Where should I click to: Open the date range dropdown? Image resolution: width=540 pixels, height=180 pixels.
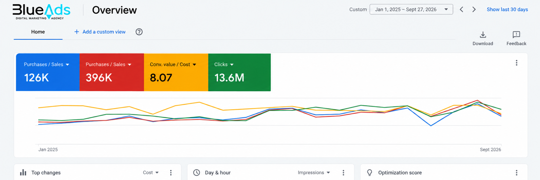point(411,10)
